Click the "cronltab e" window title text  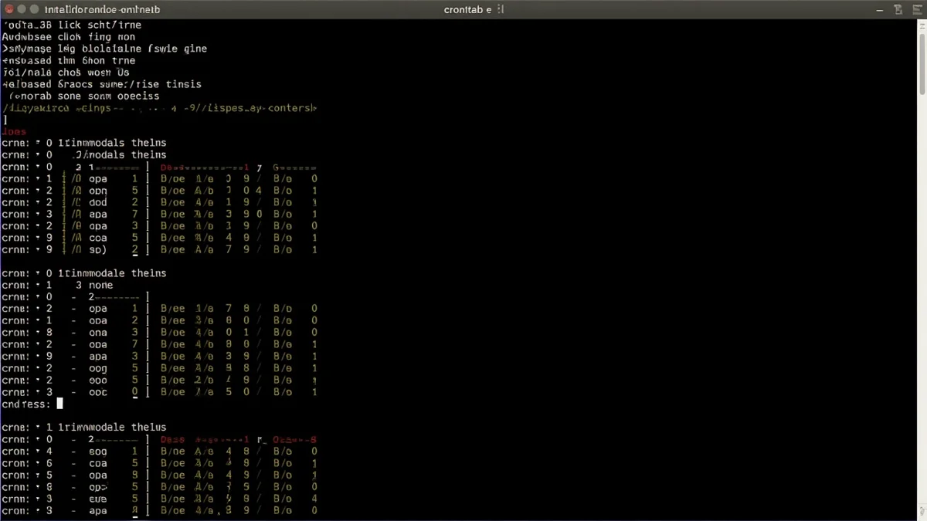click(467, 10)
